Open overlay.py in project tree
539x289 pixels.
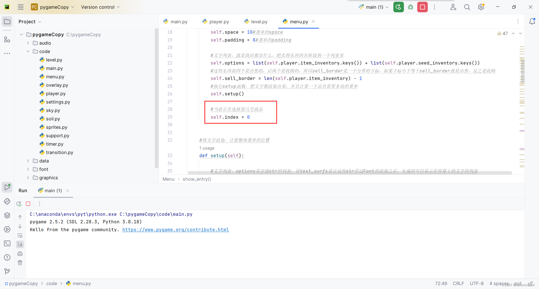pyautogui.click(x=57, y=85)
